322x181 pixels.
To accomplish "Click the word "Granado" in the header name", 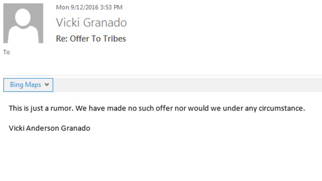I will coord(108,23).
